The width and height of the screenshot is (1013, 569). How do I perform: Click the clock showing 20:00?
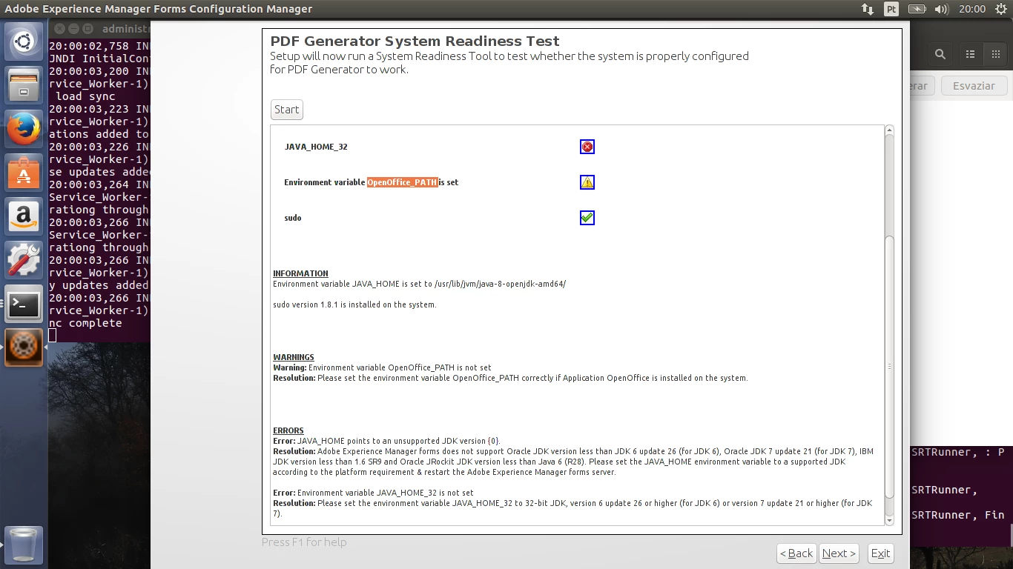pyautogui.click(x=971, y=9)
